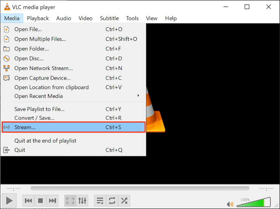Skip to previous media track
This screenshot has height=209, width=280.
[29, 201]
